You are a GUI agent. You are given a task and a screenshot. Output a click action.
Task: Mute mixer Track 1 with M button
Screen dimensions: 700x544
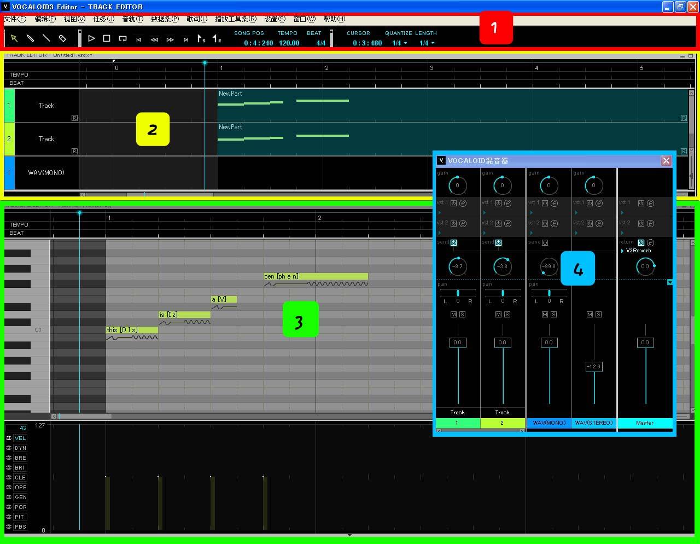click(453, 315)
